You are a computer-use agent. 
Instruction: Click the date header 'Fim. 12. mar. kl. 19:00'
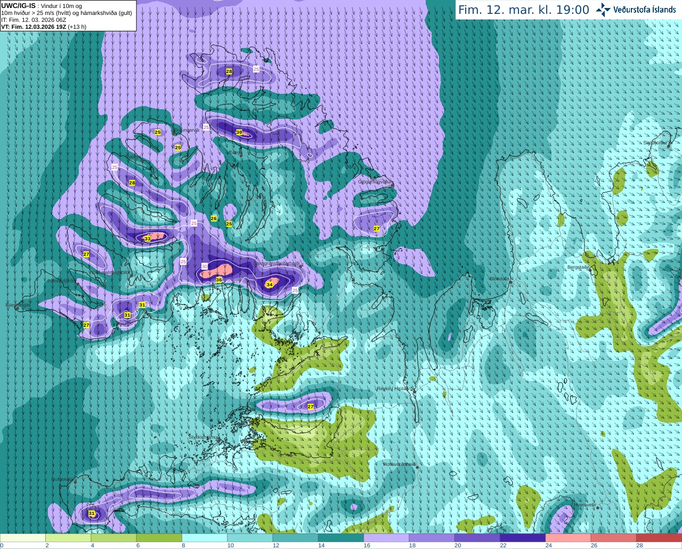tap(524, 10)
